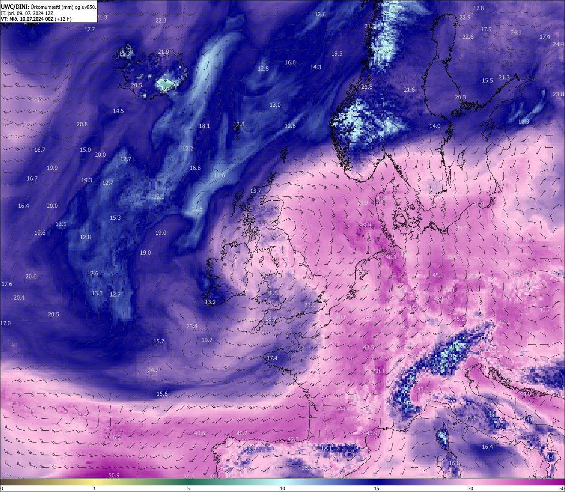Click the value 15.3 on the map

point(115,218)
